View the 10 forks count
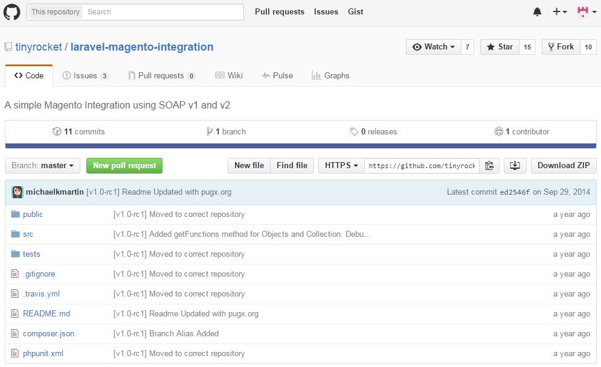The height and width of the screenshot is (367, 601). 588,47
